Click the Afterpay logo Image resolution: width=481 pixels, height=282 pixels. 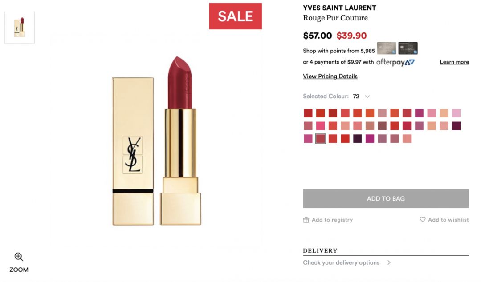click(395, 62)
